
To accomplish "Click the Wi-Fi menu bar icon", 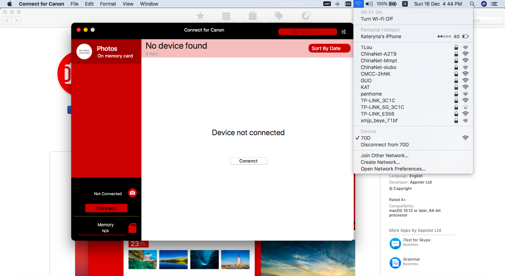I will coord(358,4).
